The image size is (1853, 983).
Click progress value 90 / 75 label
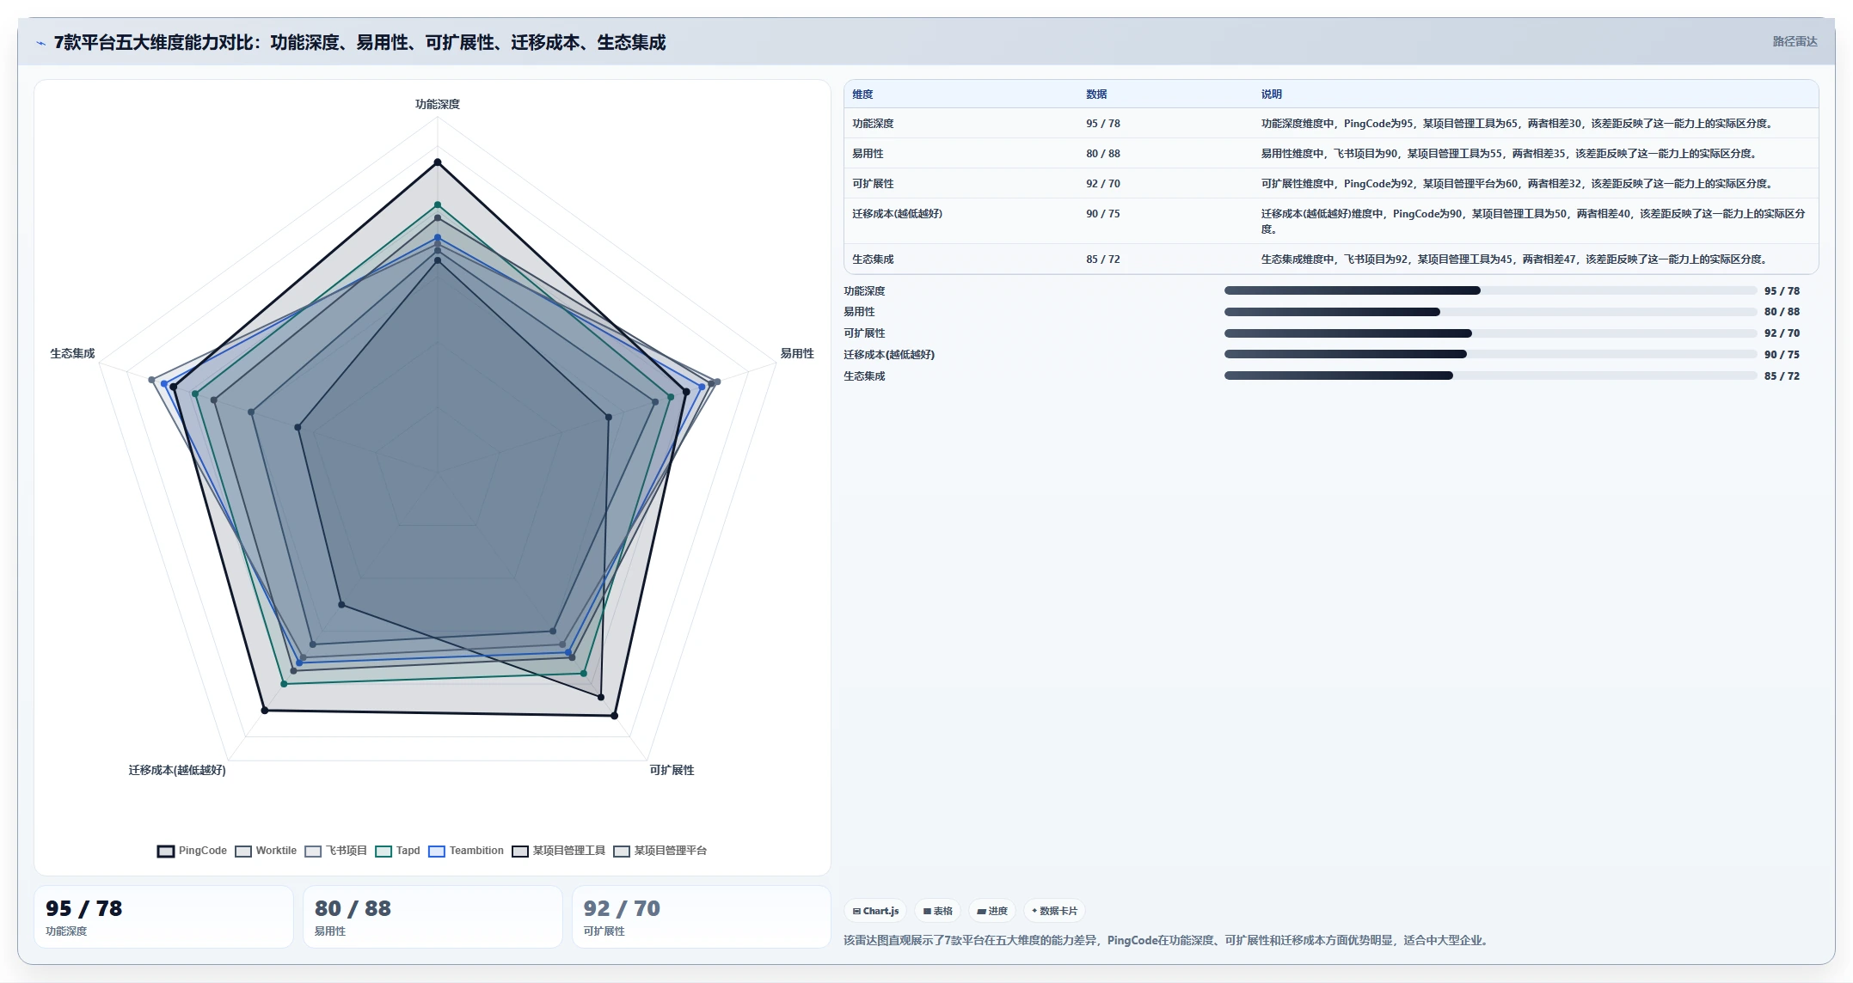click(1782, 355)
